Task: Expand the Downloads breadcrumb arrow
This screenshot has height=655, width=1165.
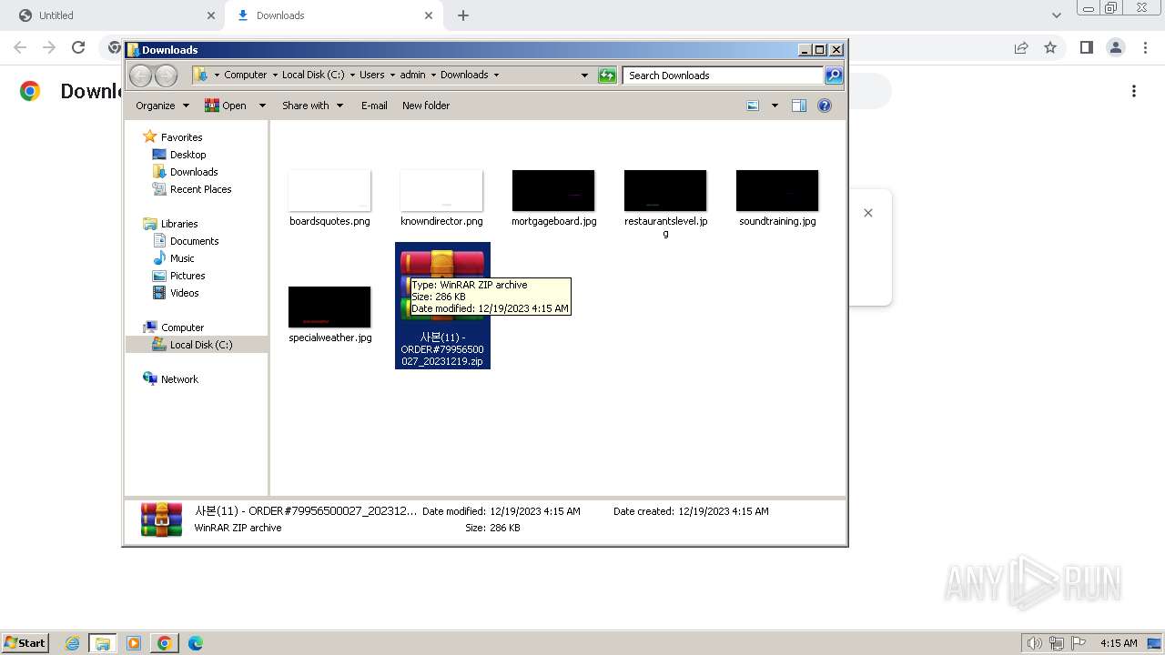Action: 496,76
